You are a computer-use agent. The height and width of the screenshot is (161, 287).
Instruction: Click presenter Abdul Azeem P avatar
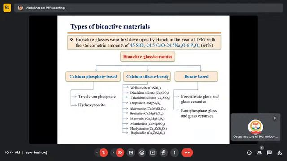[x=20, y=8]
